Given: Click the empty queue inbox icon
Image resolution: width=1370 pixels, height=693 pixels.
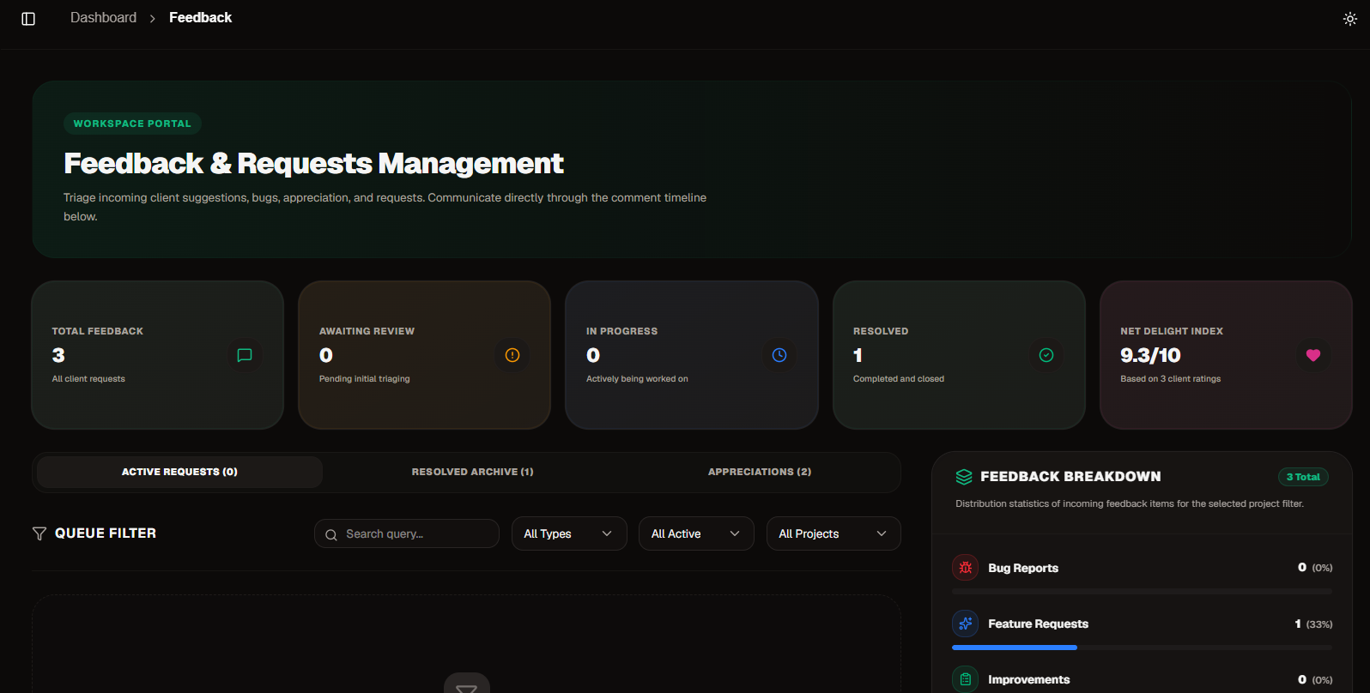Looking at the screenshot, I should tap(467, 684).
